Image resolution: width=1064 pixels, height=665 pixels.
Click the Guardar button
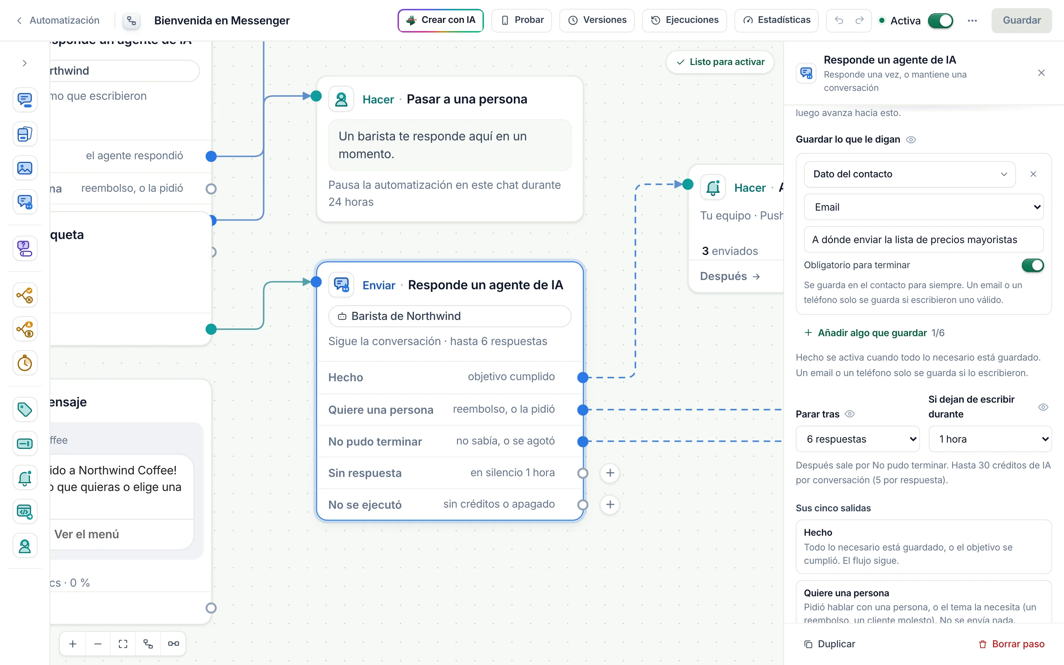(1022, 20)
